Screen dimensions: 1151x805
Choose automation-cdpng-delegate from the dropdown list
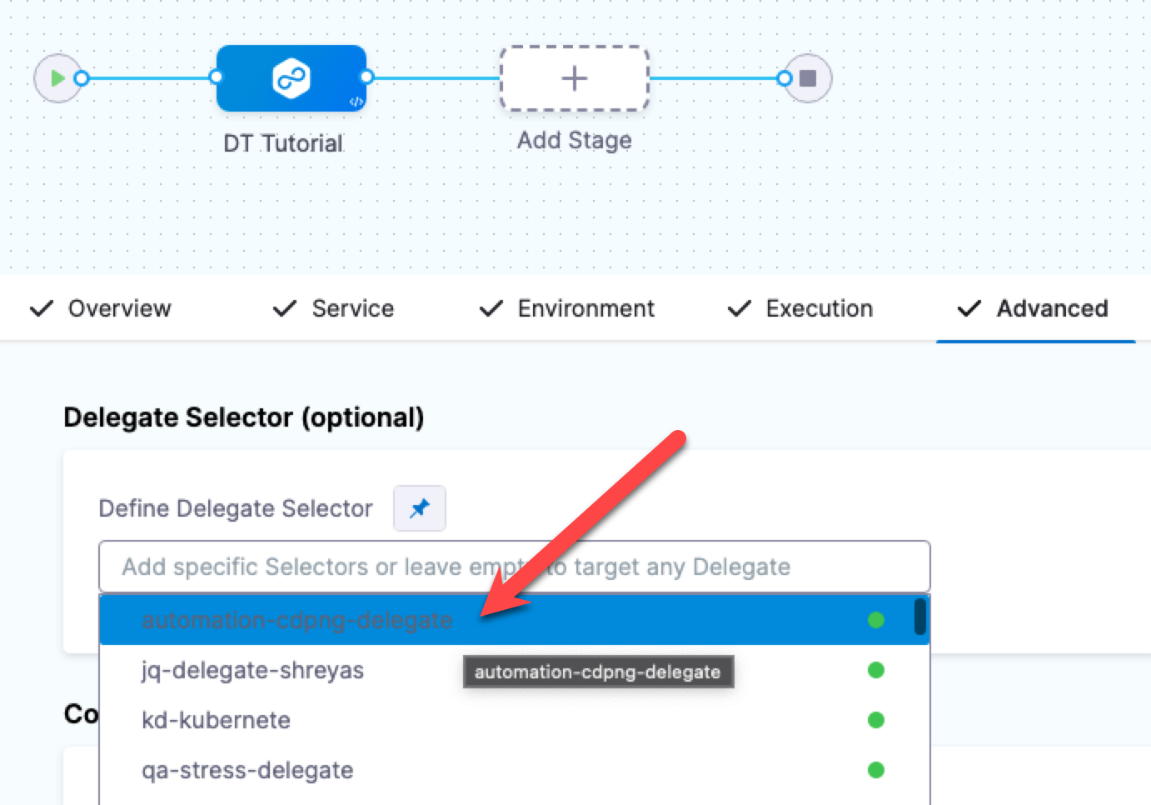pos(296,620)
